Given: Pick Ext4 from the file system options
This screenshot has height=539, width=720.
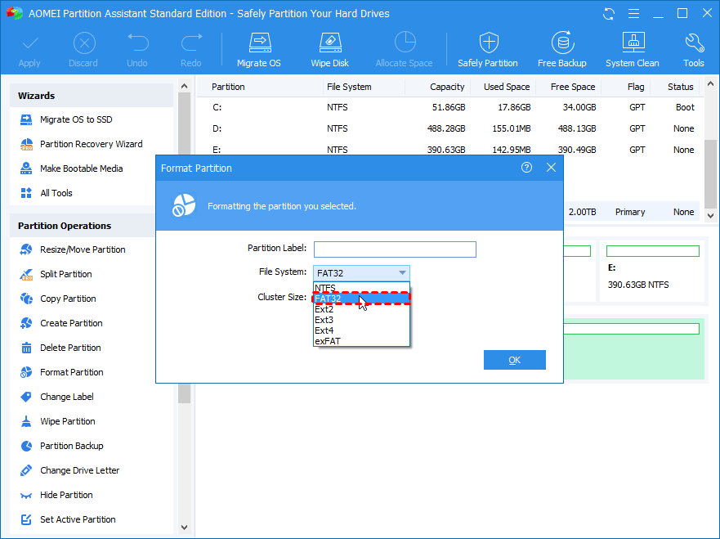Looking at the screenshot, I should [x=324, y=330].
